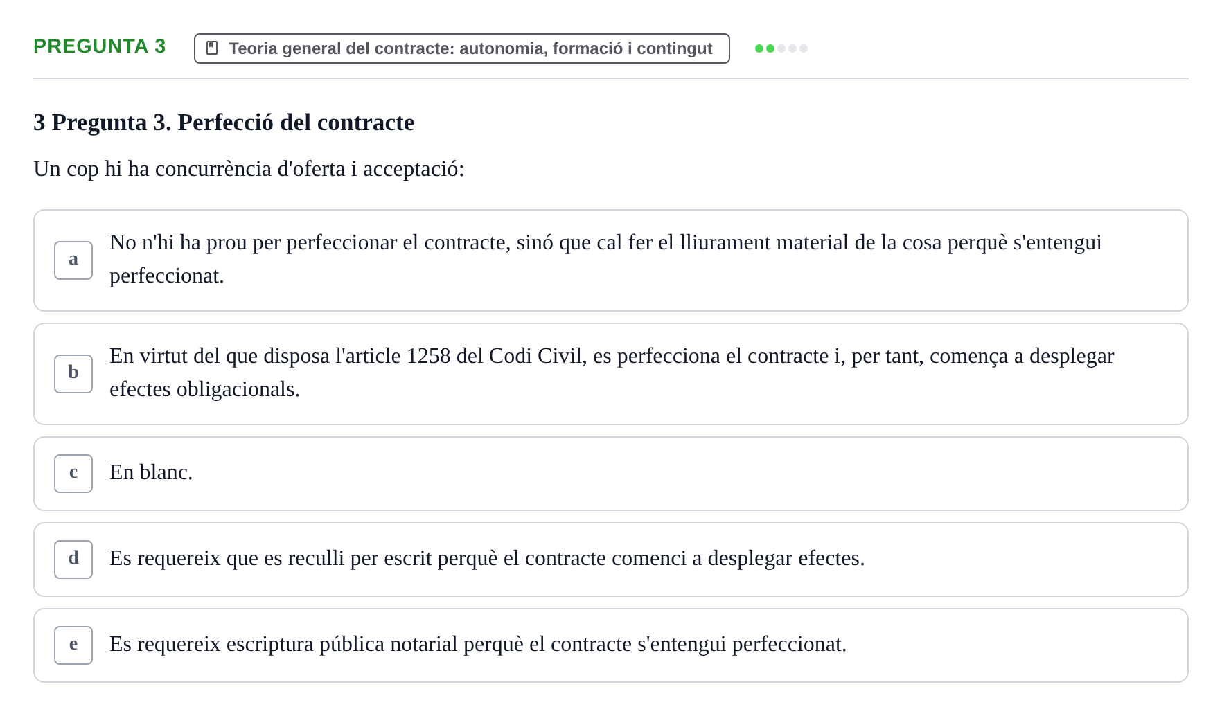Click the difficulty dots indicator
The height and width of the screenshot is (716, 1222).
(781, 48)
